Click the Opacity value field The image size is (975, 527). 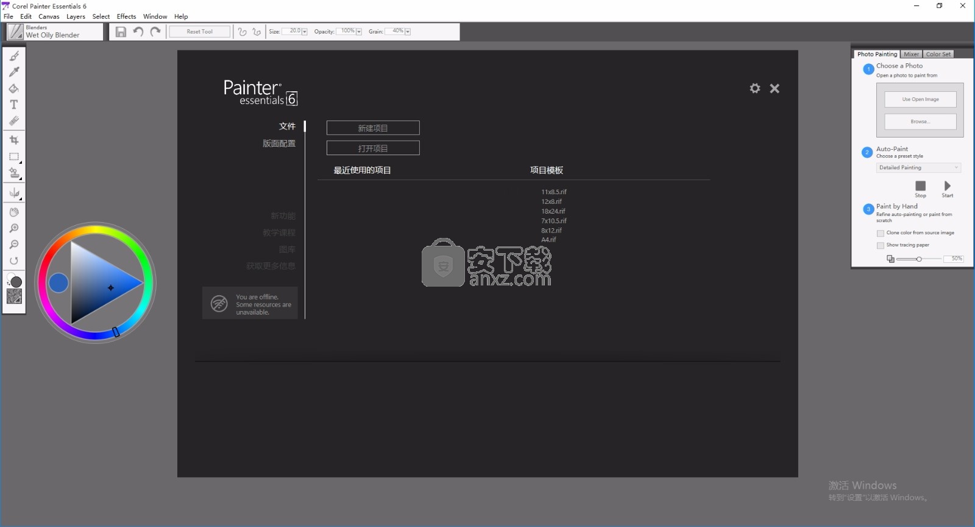(346, 31)
